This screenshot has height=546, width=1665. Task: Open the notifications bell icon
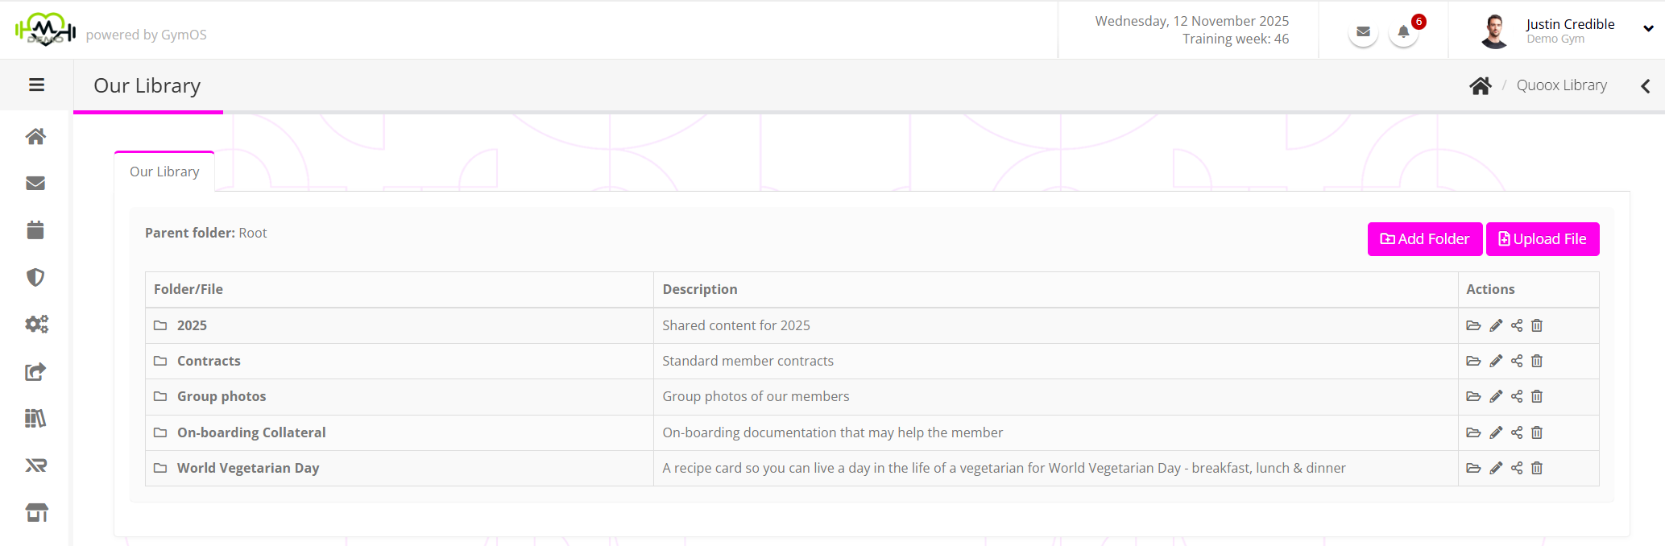tap(1403, 32)
